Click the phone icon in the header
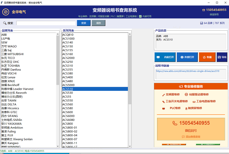This screenshot has height=154, width=229. point(204,10)
